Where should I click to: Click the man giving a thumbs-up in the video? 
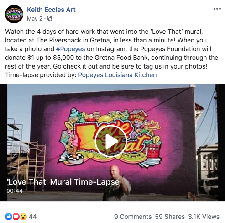117,183
